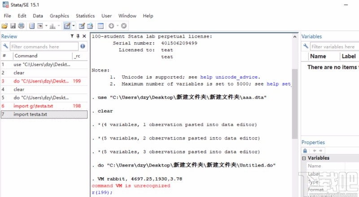Click the Log notebook toolbar icon
Viewport: 359px width, 197px height.
click(x=32, y=26)
